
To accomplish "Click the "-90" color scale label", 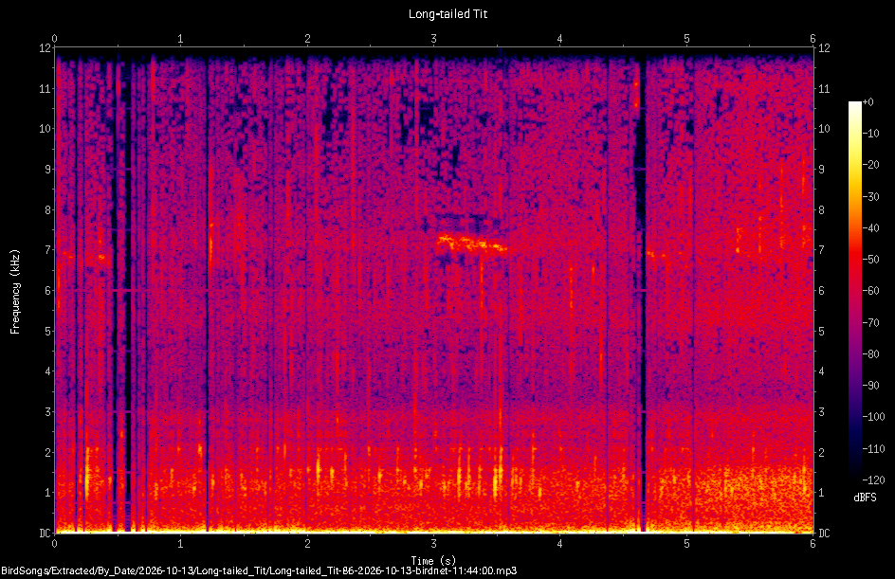I will pos(870,386).
